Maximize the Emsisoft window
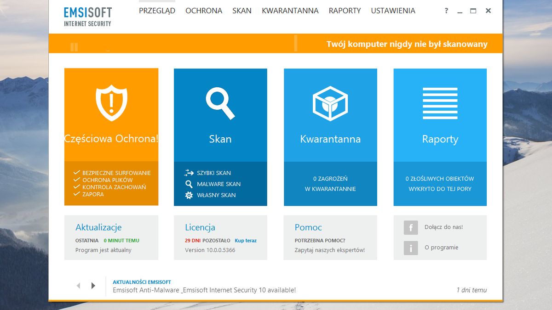552x310 pixels. pyautogui.click(x=473, y=11)
